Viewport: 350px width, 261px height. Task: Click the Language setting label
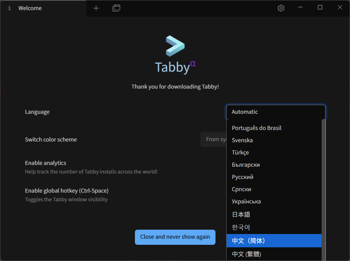[37, 112]
